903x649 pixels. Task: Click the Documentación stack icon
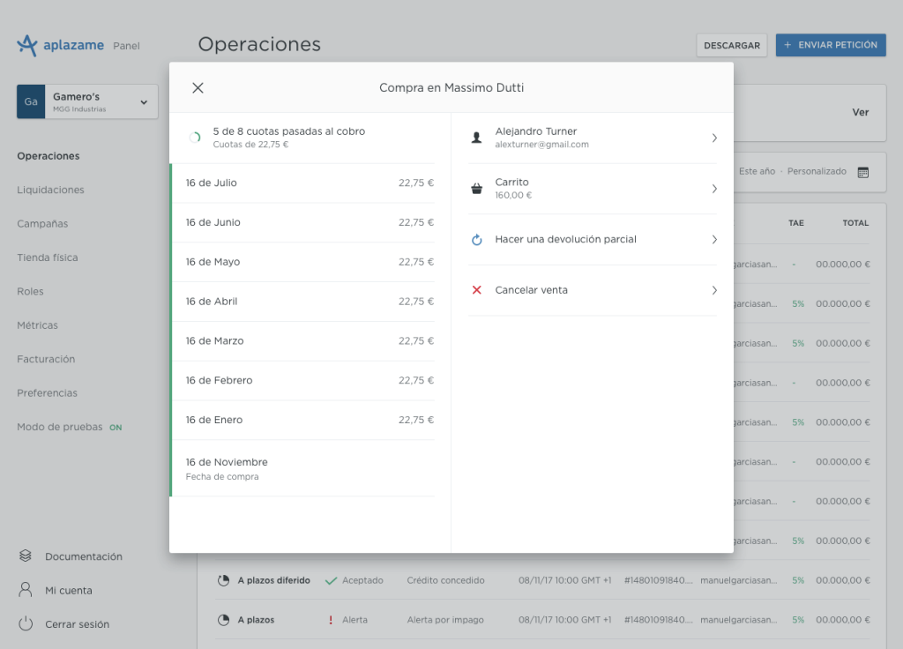coord(26,556)
